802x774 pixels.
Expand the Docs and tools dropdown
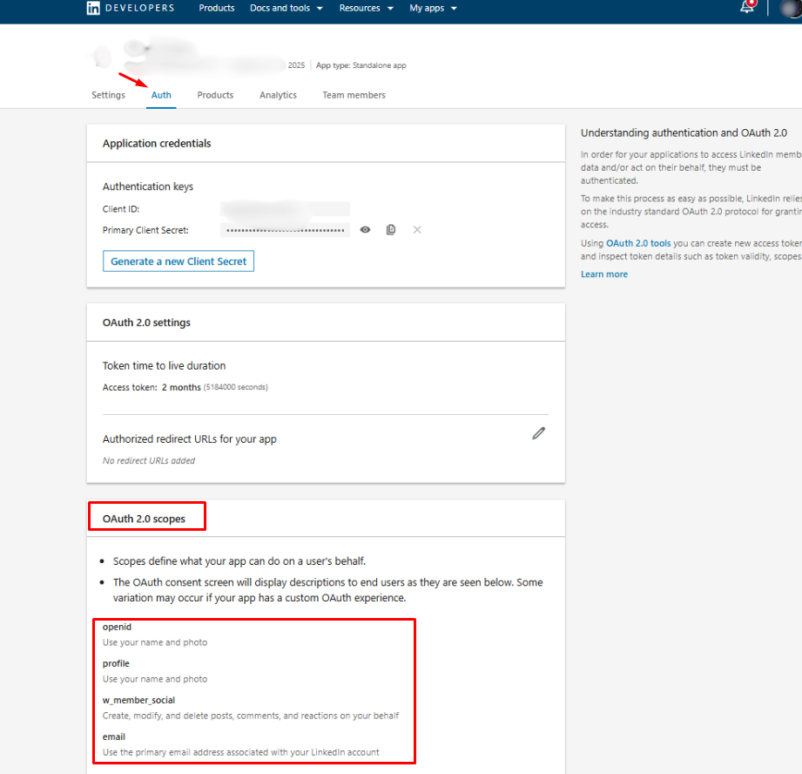[x=286, y=8]
